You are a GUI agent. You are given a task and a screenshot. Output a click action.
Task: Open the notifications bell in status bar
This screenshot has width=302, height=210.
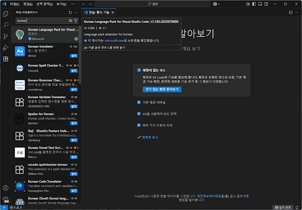click(x=297, y=208)
